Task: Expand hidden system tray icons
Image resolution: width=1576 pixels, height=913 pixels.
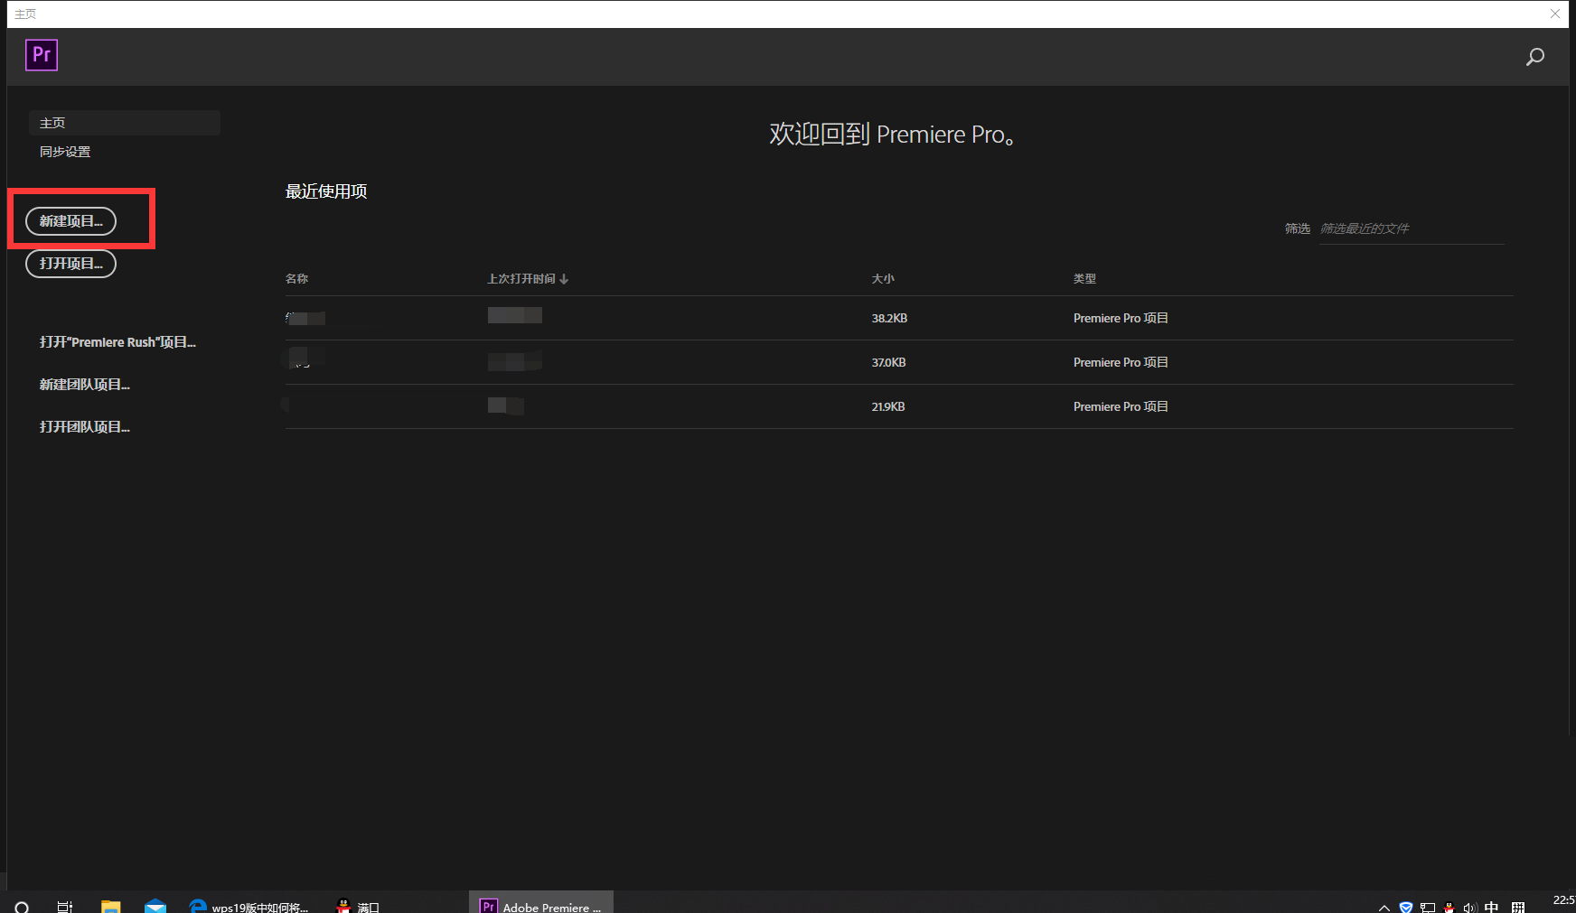Action: click(1384, 908)
